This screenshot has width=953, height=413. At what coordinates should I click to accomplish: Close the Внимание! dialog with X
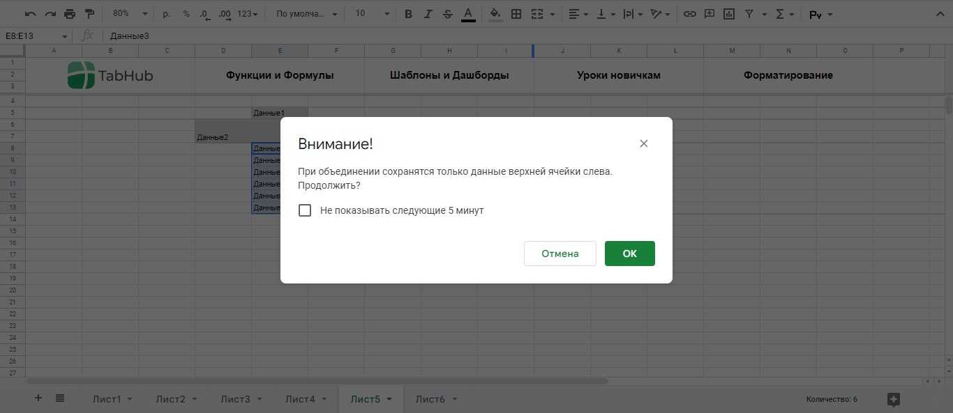pos(643,143)
